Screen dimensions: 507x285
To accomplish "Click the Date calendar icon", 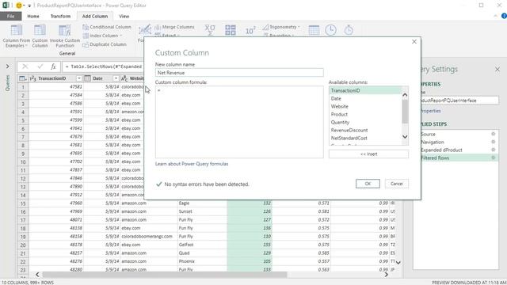I will (314, 30).
